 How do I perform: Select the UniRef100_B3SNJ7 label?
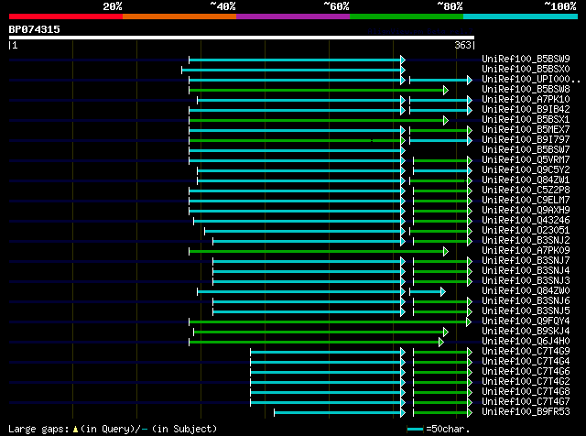(x=526, y=261)
